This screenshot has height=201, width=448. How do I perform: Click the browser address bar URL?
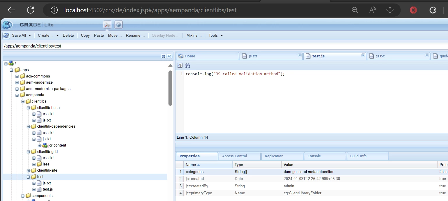150,10
